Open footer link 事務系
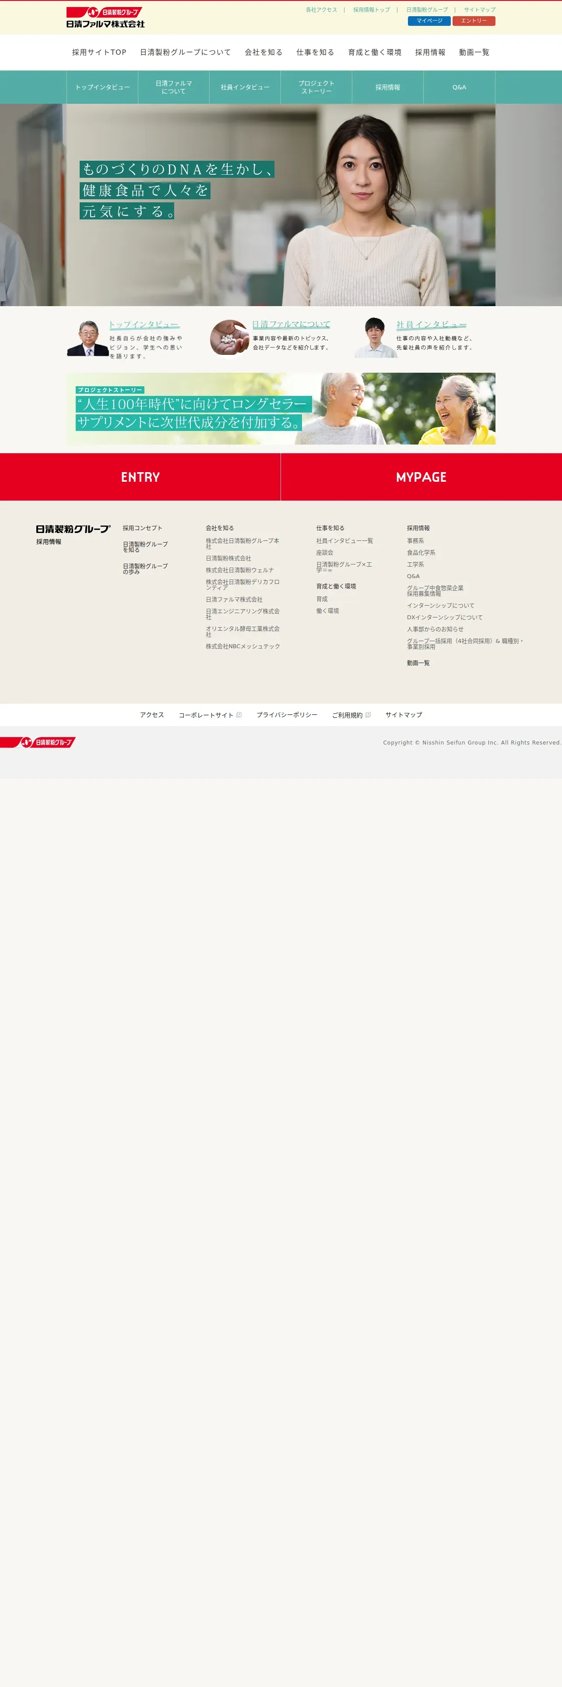This screenshot has height=1687, width=562. (x=415, y=541)
